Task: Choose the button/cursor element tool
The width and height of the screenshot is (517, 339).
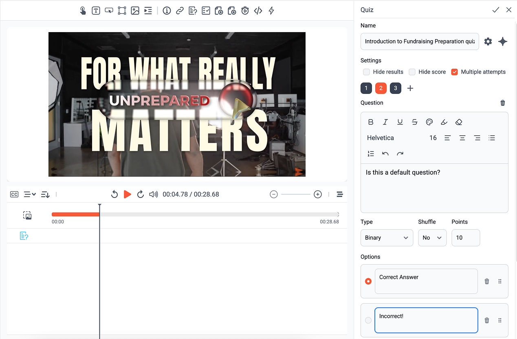Action: 109,11
